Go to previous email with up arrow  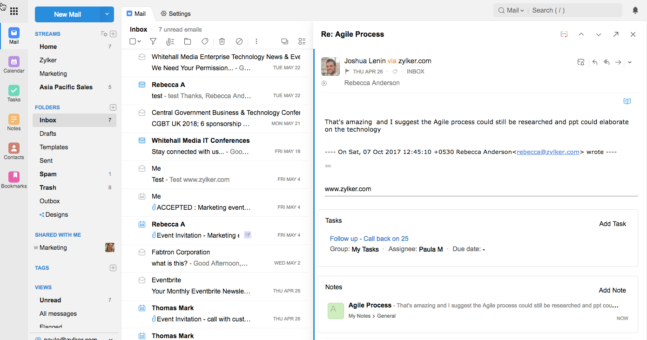pyautogui.click(x=581, y=34)
